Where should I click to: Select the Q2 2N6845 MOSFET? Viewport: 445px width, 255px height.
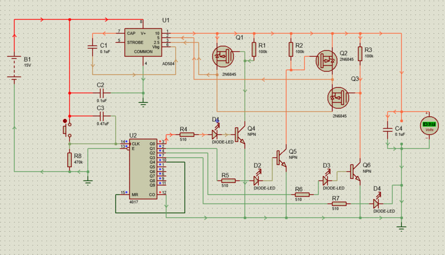click(326, 60)
